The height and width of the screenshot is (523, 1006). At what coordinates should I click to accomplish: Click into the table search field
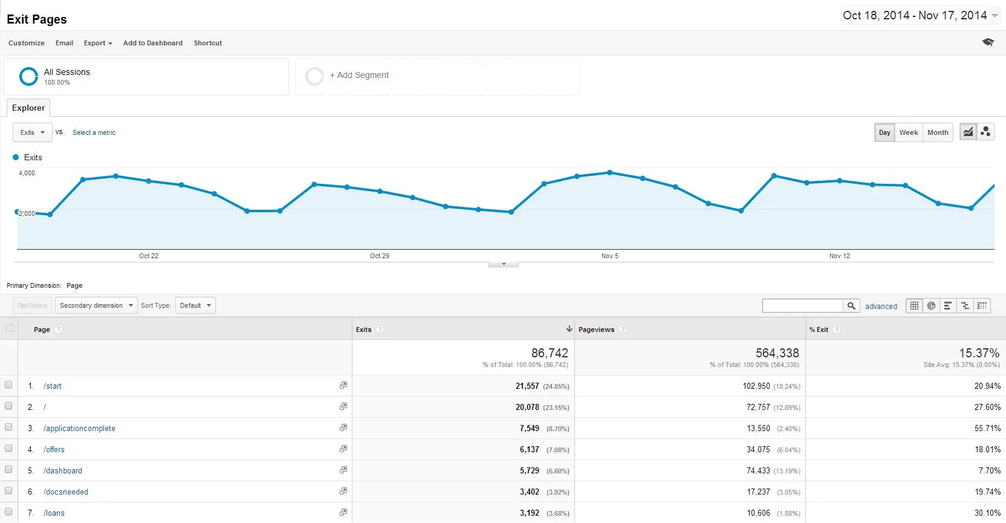[x=802, y=306]
